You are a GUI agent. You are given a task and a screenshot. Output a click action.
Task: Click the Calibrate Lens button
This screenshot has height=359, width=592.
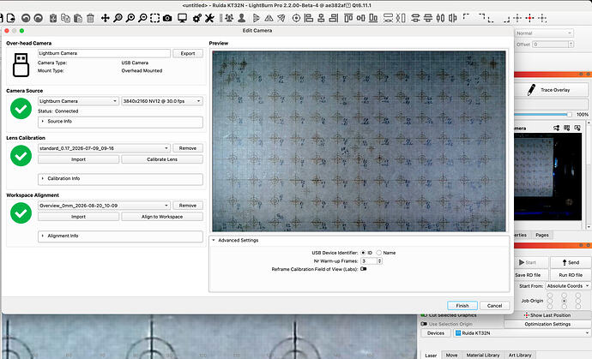[162, 159]
